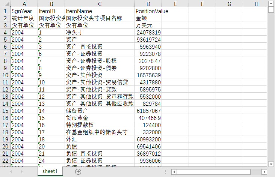275x177 pixels.
Task: Click the horizontal scrollbar left arrow
Action: (x=174, y=172)
